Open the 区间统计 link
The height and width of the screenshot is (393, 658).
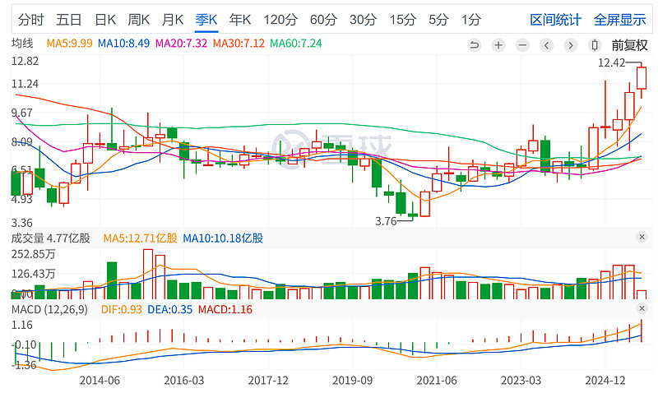pos(556,20)
